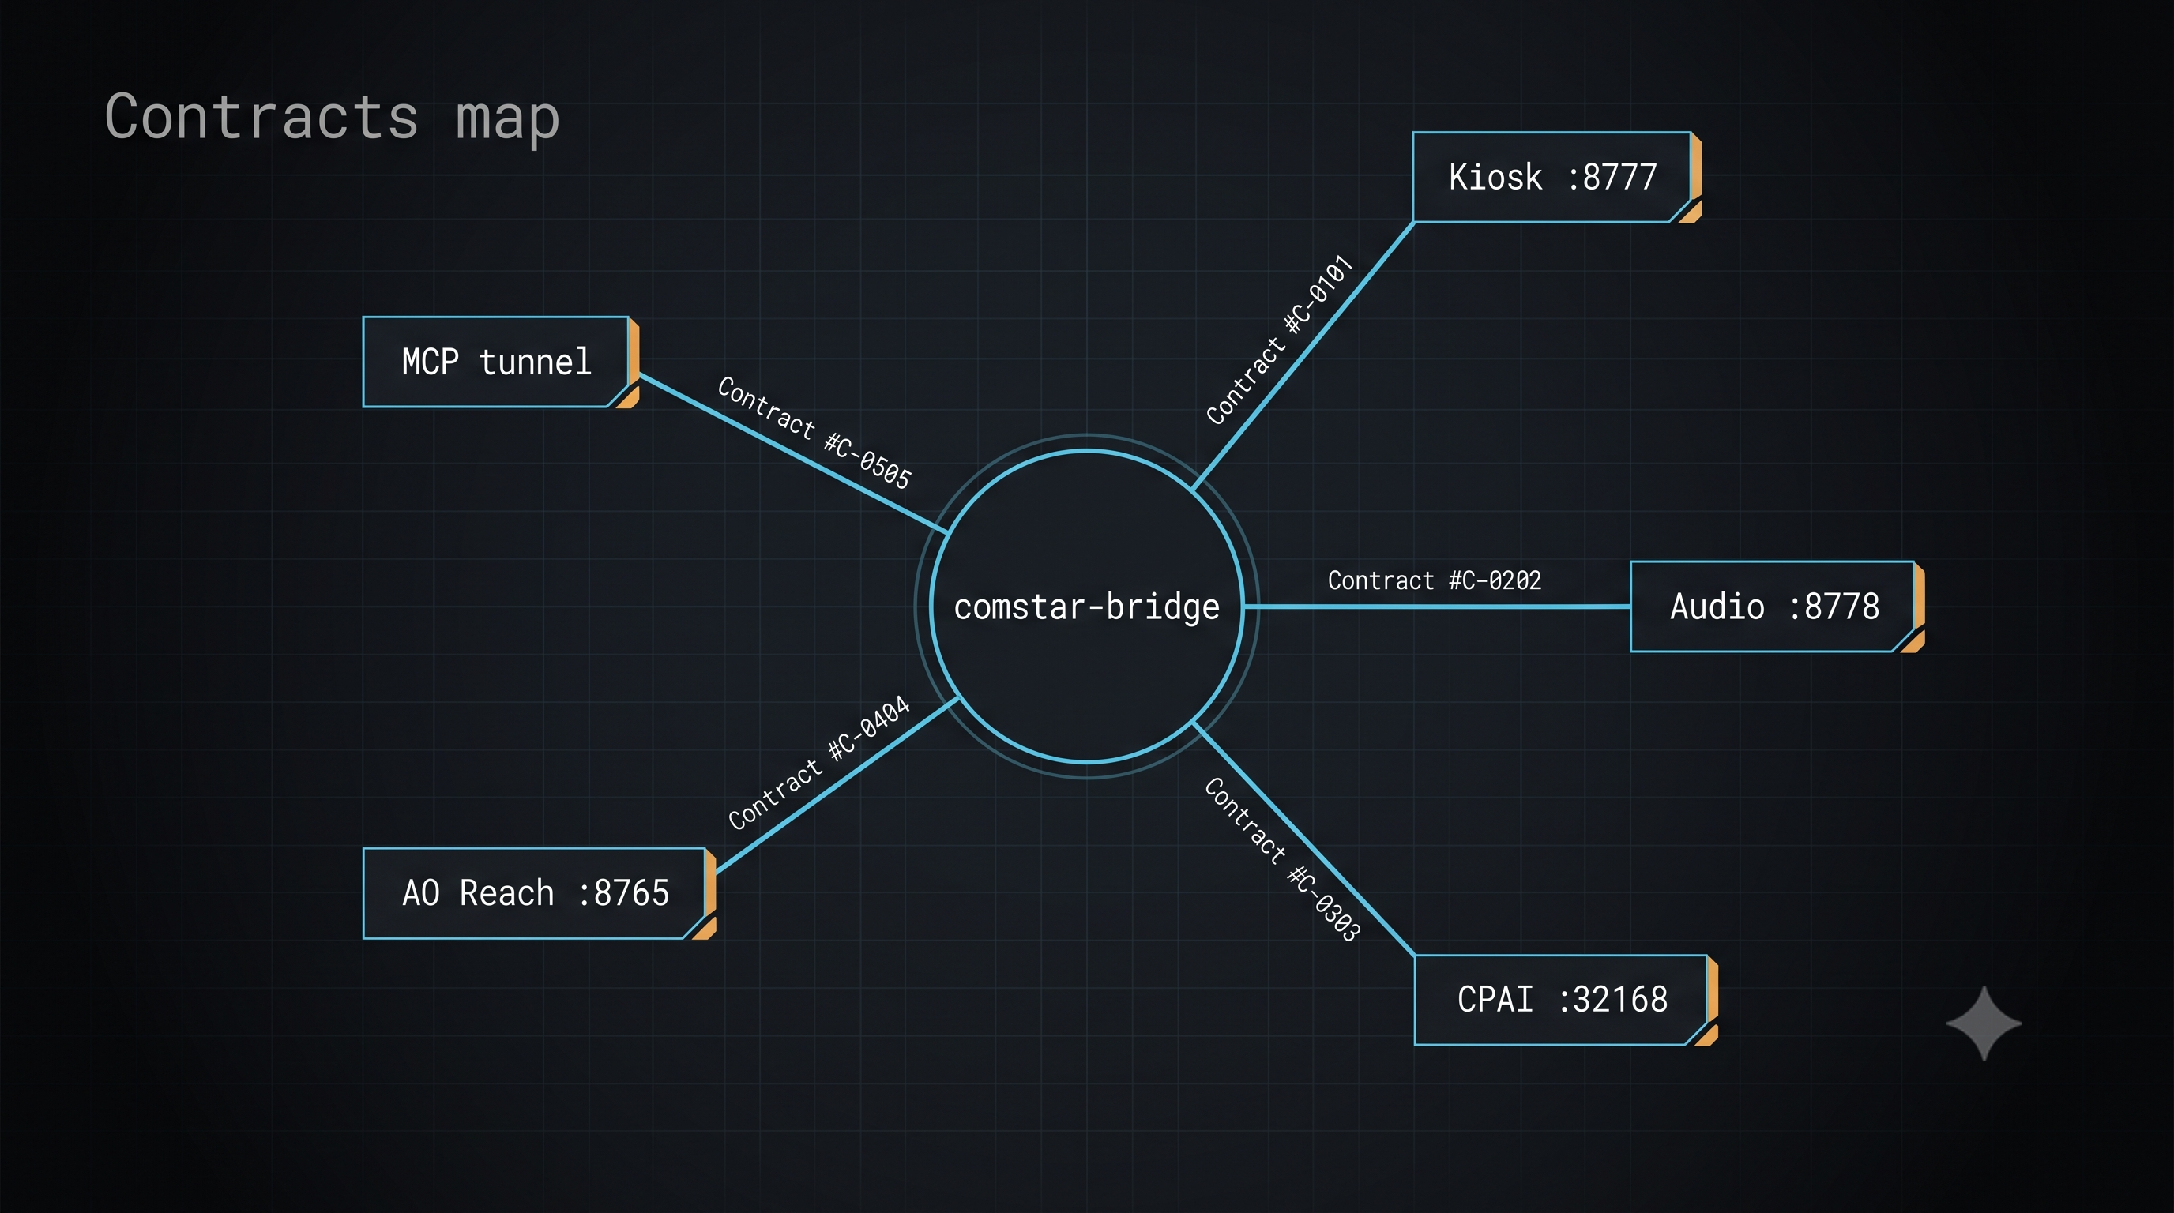The image size is (2174, 1213).
Task: Click the Contract #C-0505 edge label
Action: (814, 433)
